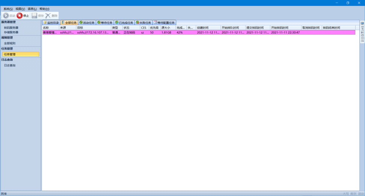Image resolution: width=365 pixels, height=196 pixels.
Task: Click the 启动 start play icon
Action: [6, 15]
